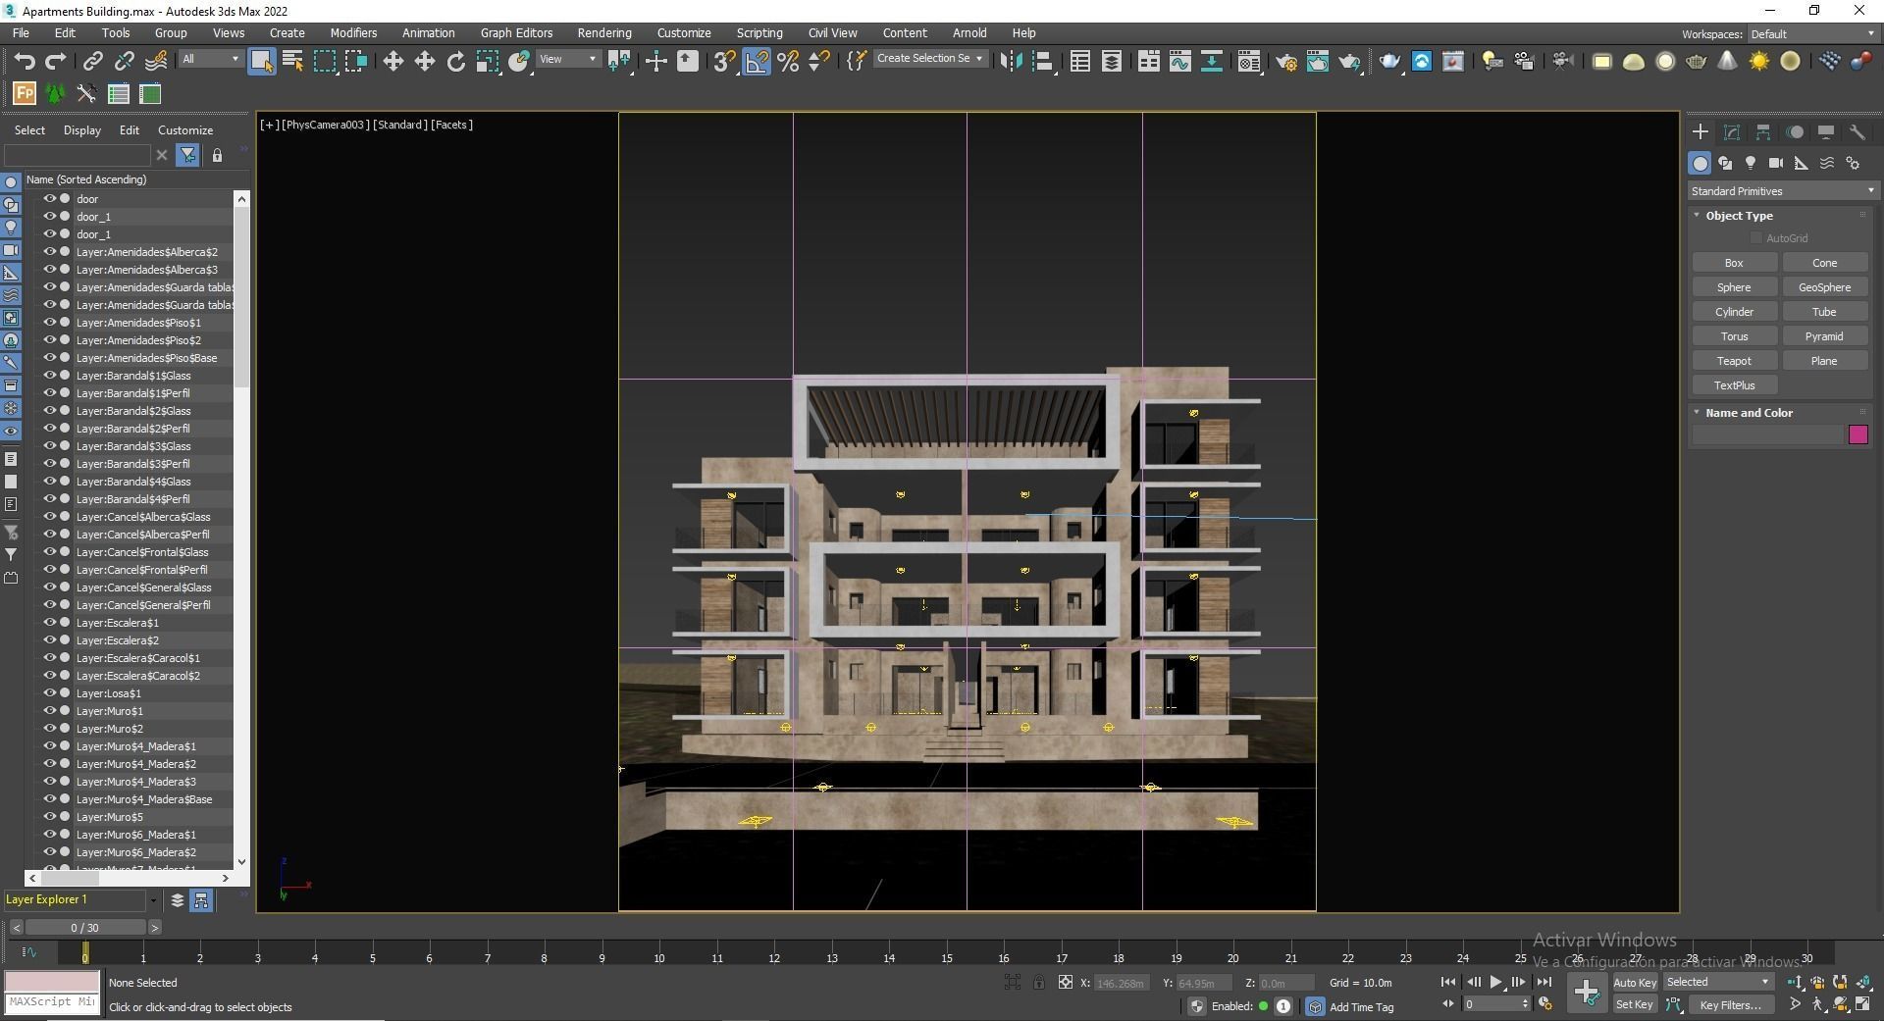1884x1021 pixels.
Task: Open the Civil View menu
Action: 832,32
